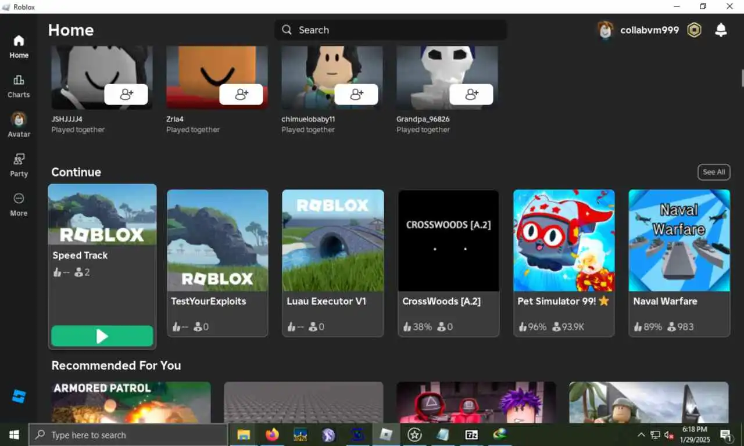Add chimuelobaby11 as a friend
The width and height of the screenshot is (744, 446).
(356, 94)
